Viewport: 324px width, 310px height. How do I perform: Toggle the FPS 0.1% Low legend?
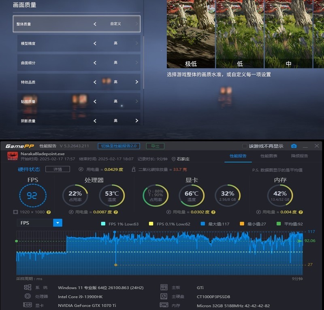(x=151, y=224)
